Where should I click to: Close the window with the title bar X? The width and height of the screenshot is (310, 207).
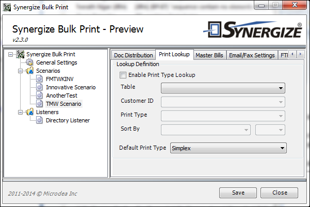295,5
